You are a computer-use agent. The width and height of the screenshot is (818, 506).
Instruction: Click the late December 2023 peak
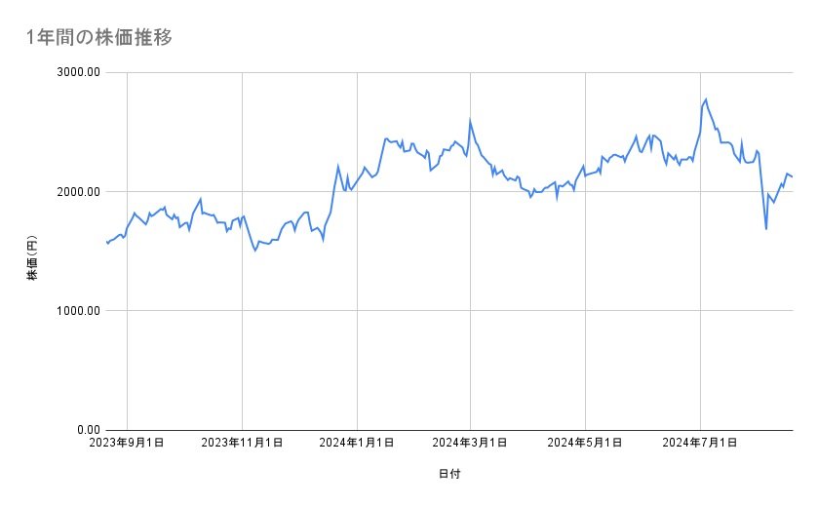coord(338,166)
